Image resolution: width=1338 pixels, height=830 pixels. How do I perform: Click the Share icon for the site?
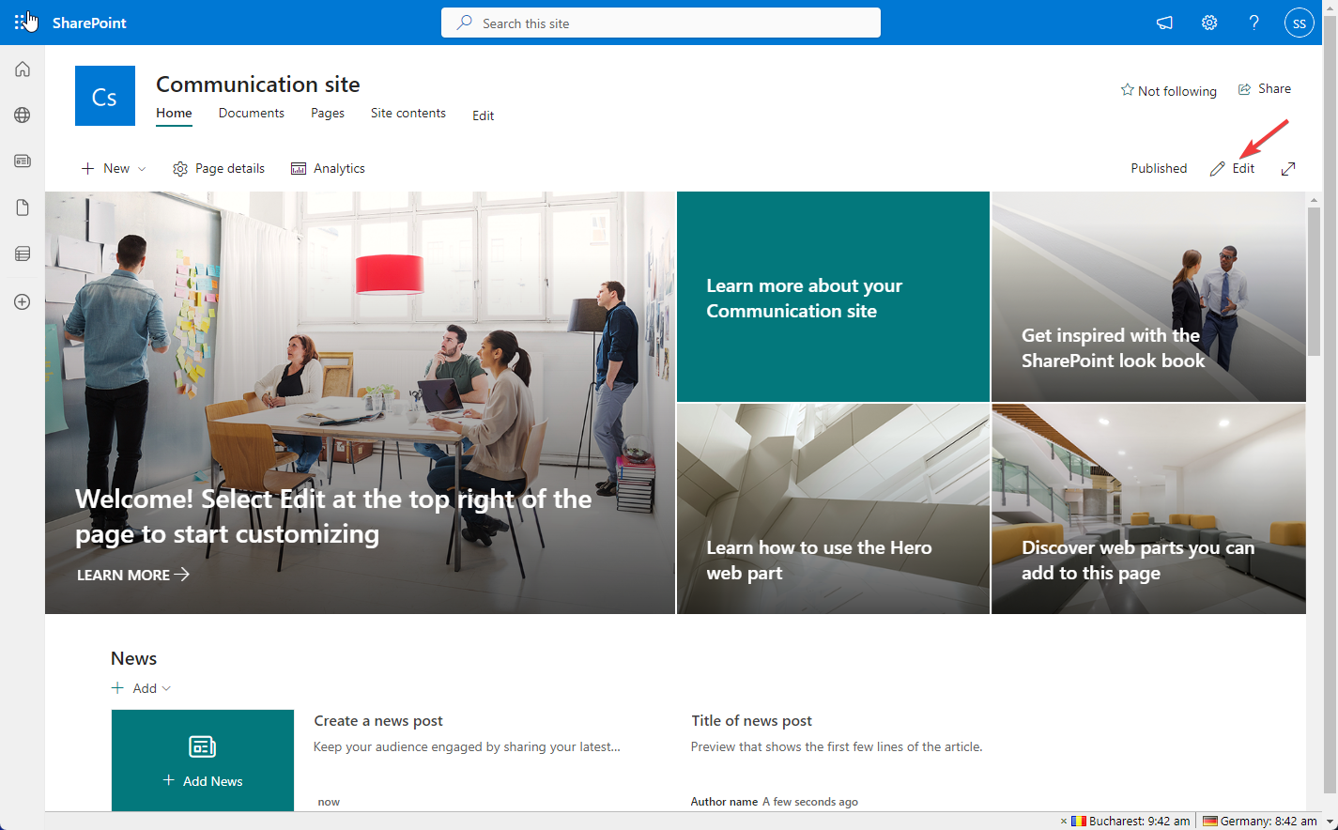(1245, 89)
